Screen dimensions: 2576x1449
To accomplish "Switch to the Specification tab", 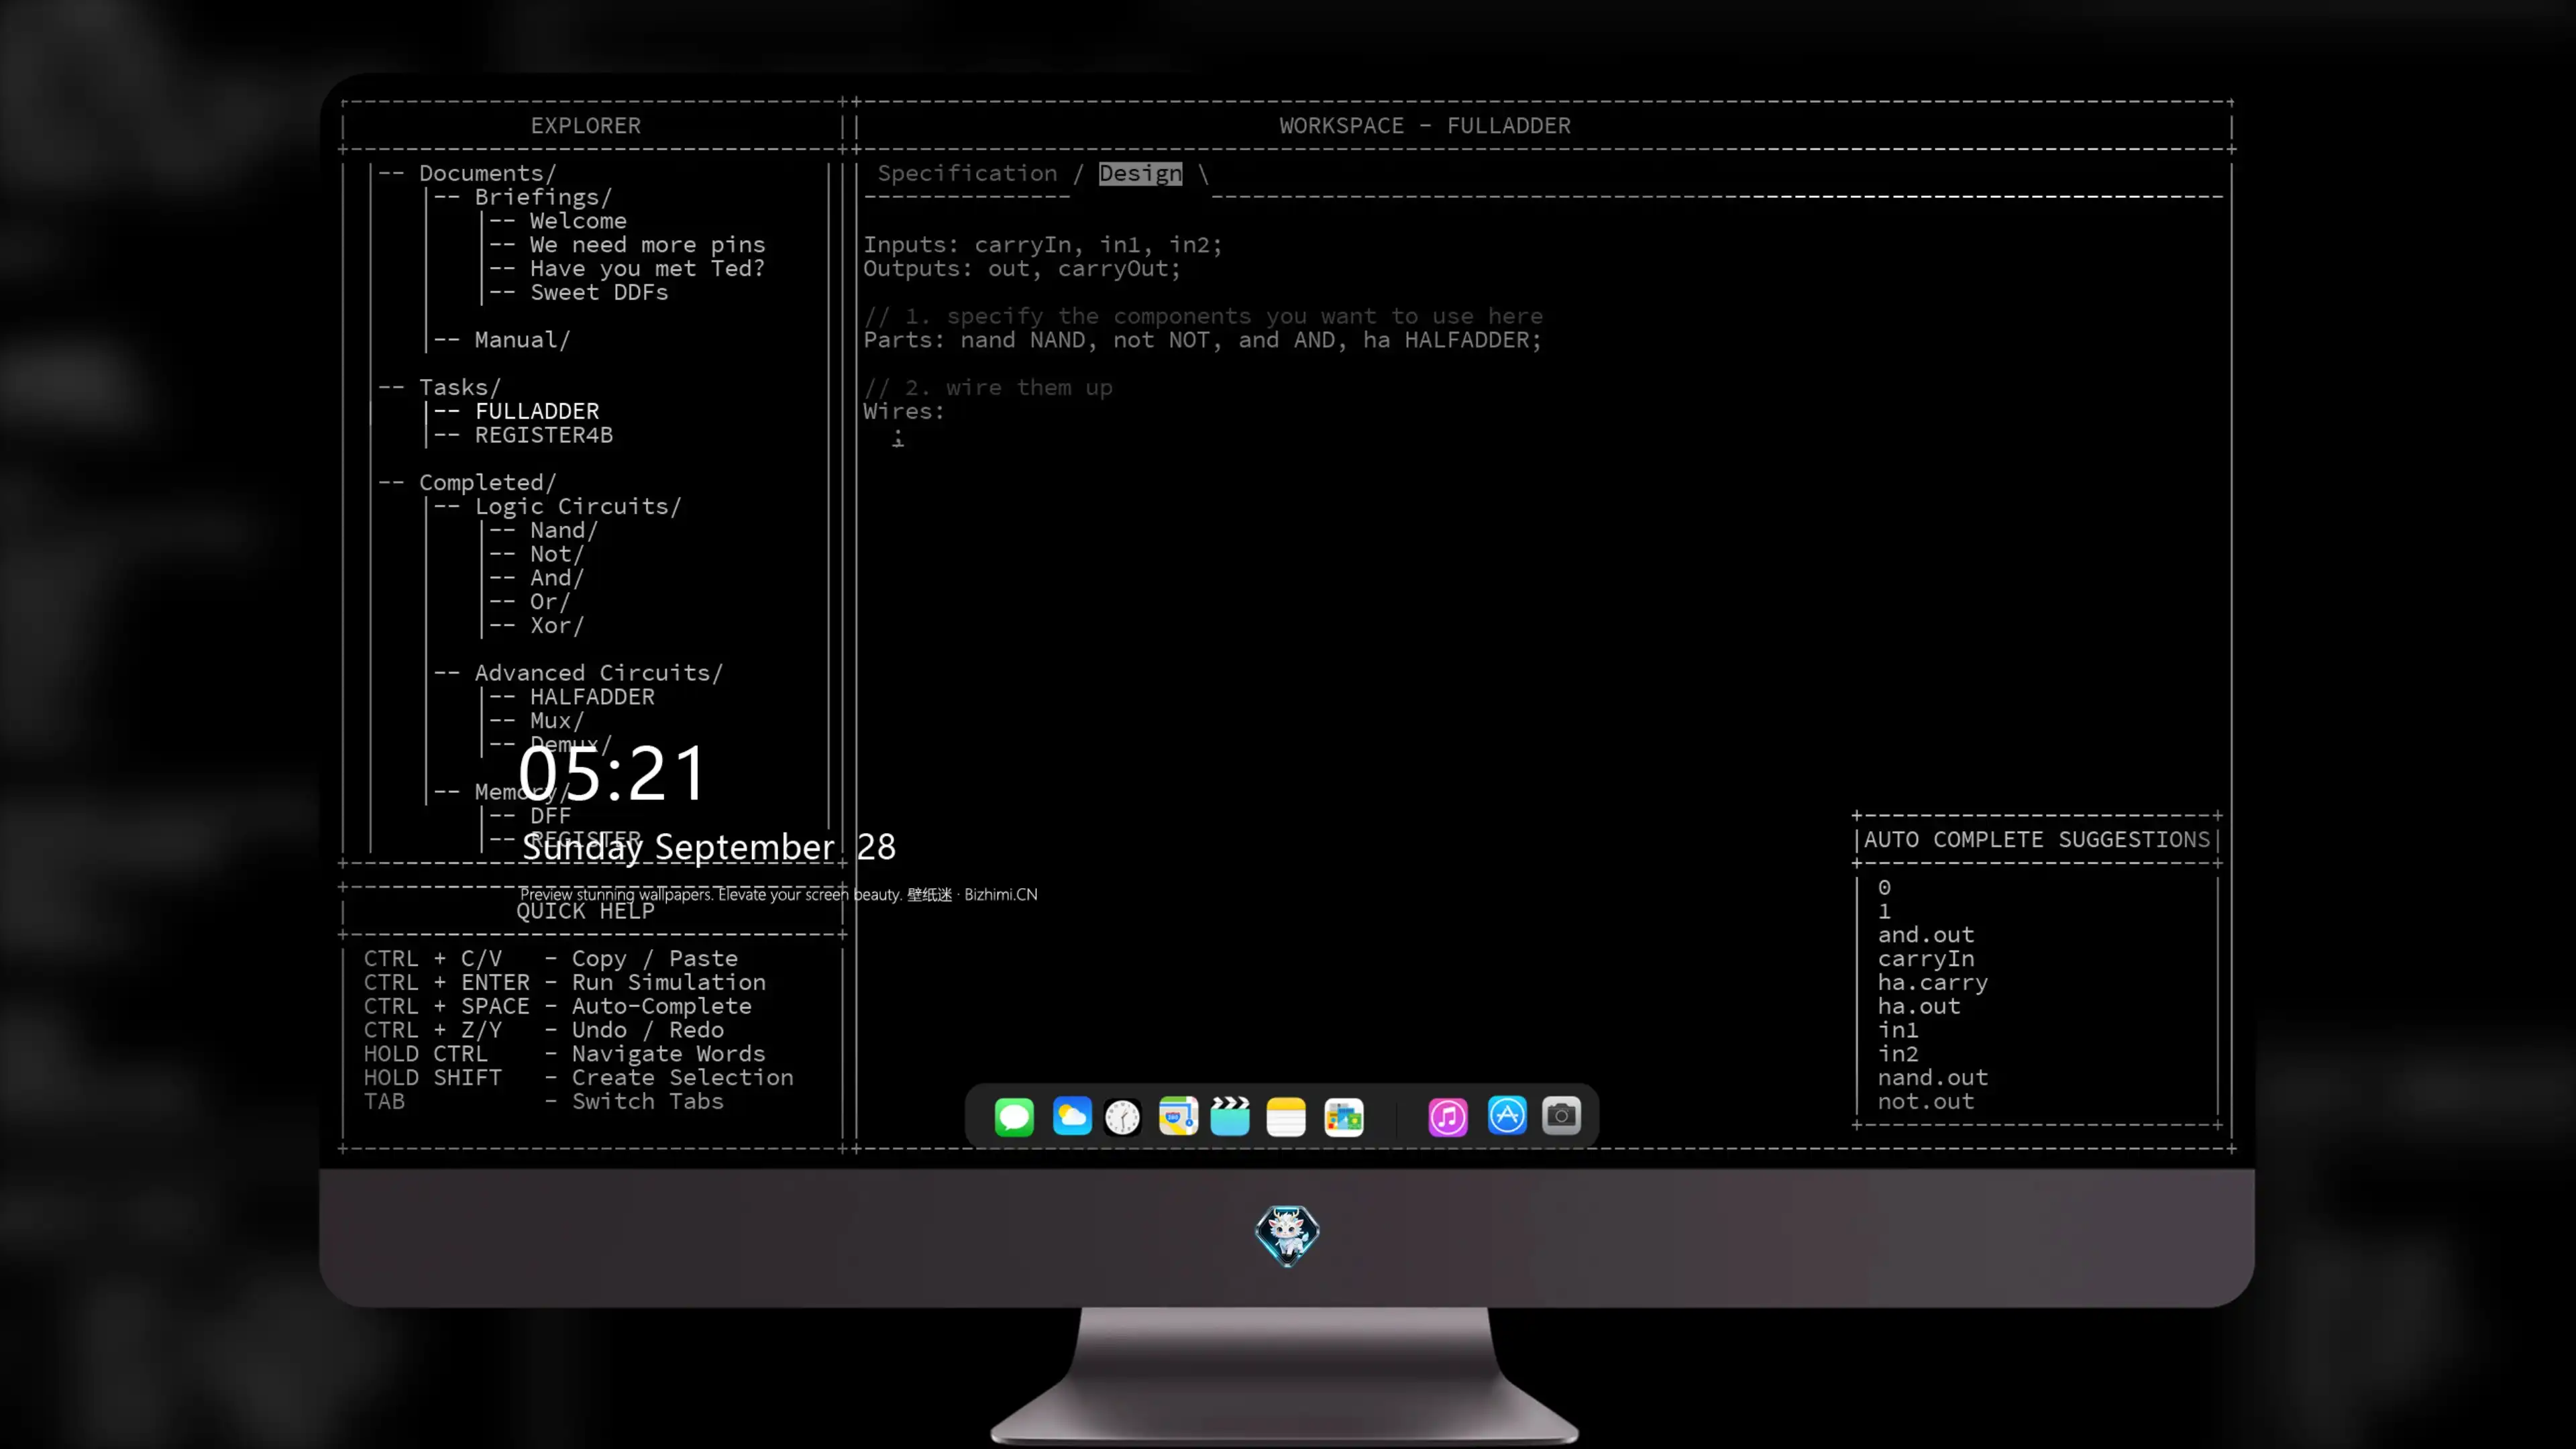I will tap(967, 173).
